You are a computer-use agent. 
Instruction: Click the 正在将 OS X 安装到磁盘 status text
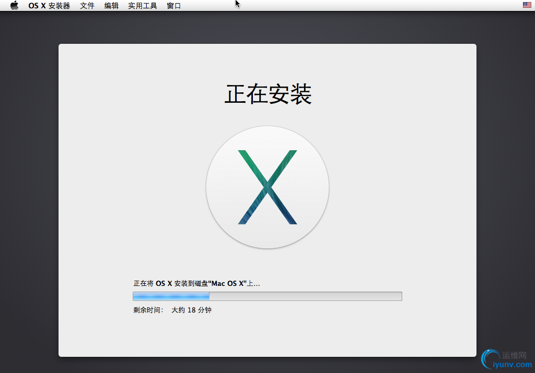[196, 283]
